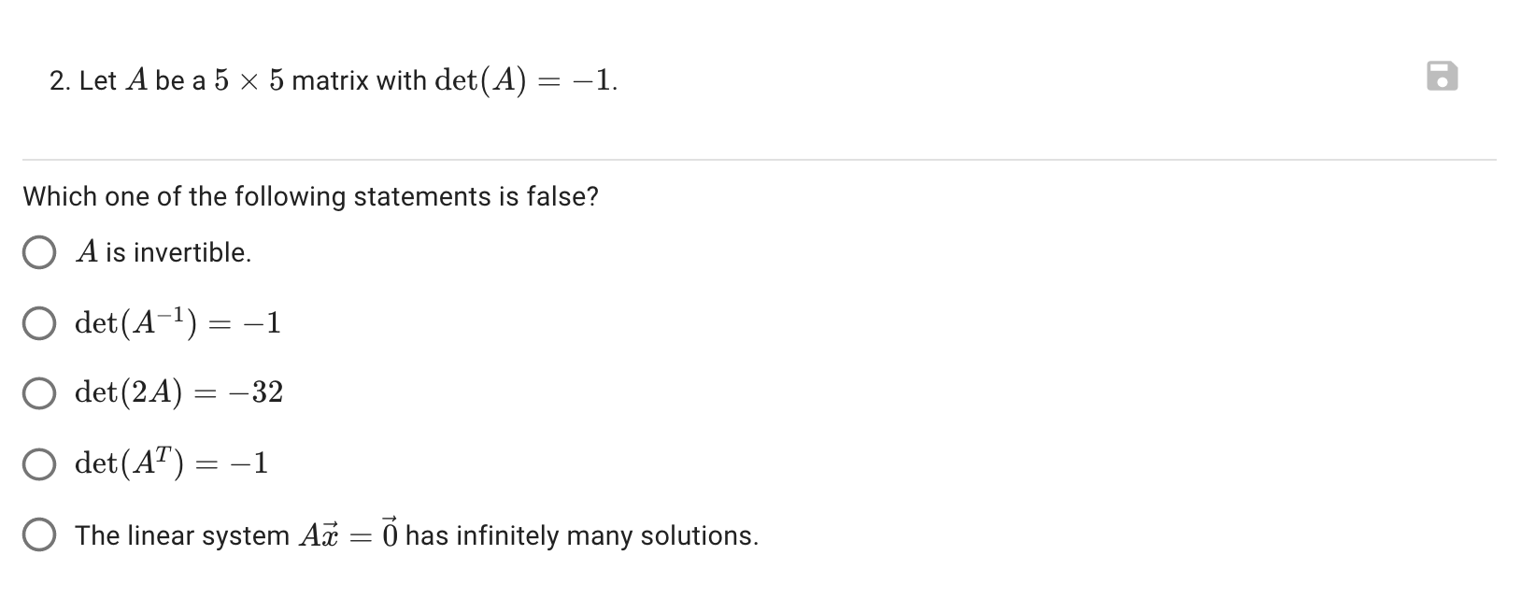Click the "det(Aᵀ) = −1" answer text
Image resolution: width=1521 pixels, height=598 pixels.
pyautogui.click(x=171, y=463)
